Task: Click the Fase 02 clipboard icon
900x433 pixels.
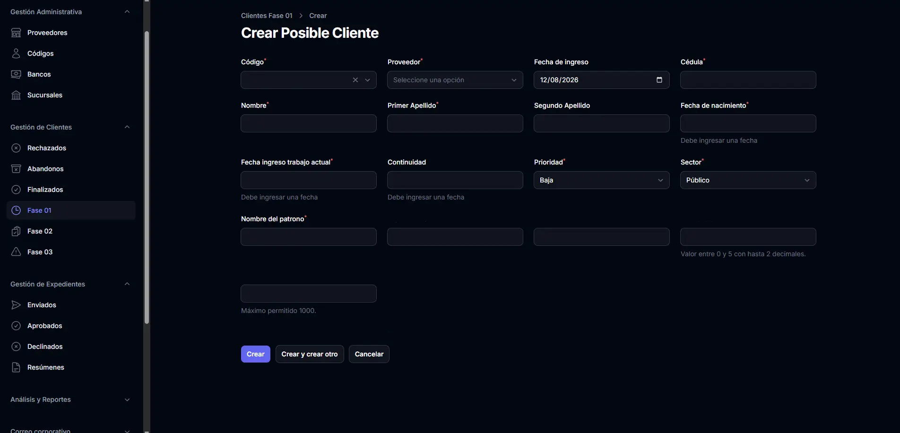Action: coord(16,231)
